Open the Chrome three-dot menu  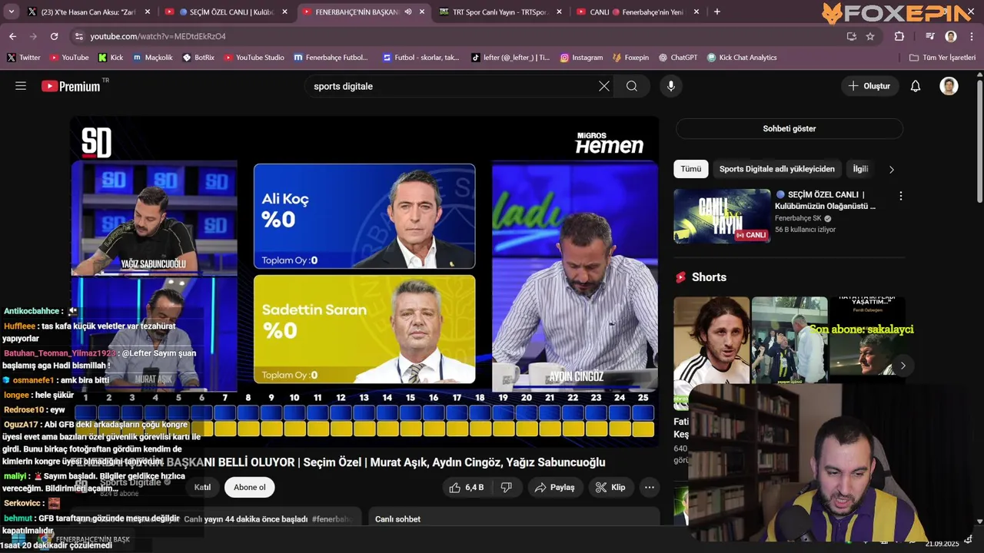[972, 36]
